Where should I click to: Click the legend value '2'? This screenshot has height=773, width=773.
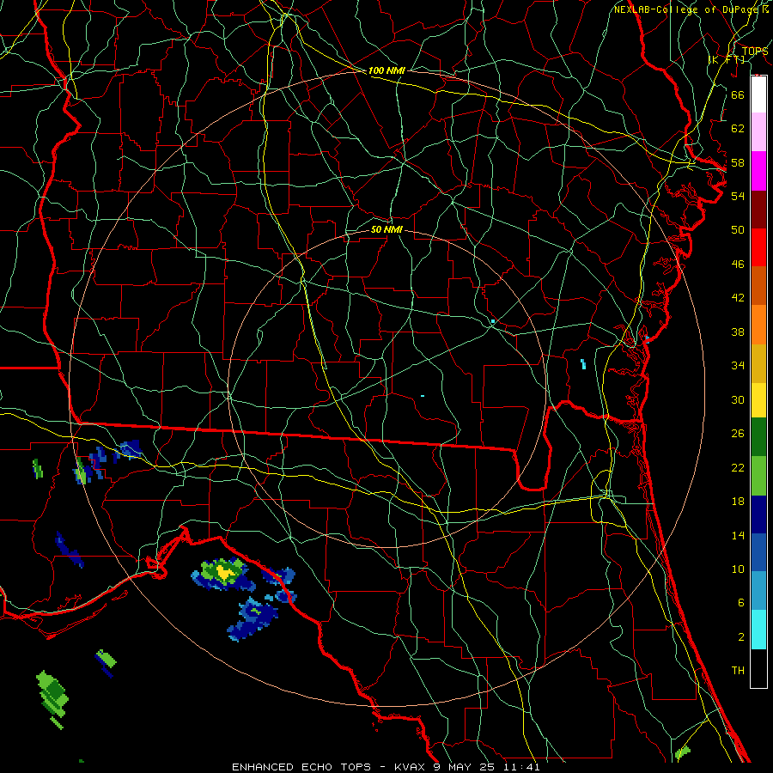pyautogui.click(x=740, y=637)
